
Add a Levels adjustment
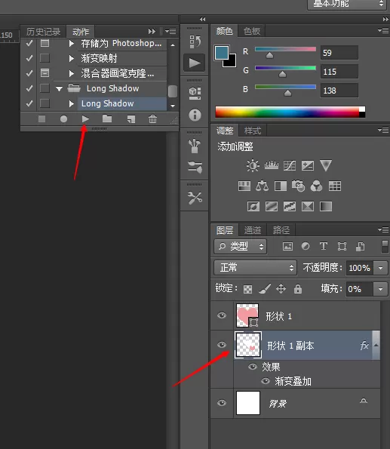pos(271,165)
